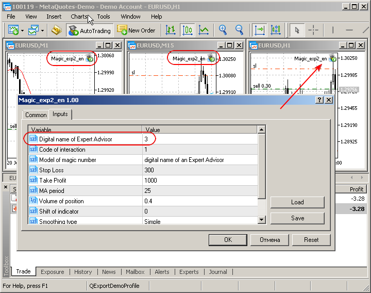Select the Inputs tab

click(x=60, y=114)
